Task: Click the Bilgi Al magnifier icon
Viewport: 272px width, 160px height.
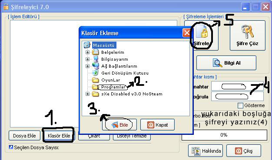Action: 217,63
